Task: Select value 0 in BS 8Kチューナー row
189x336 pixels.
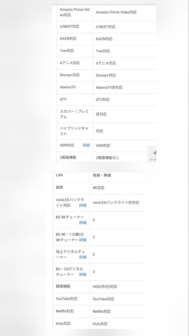Action: [x=94, y=220]
